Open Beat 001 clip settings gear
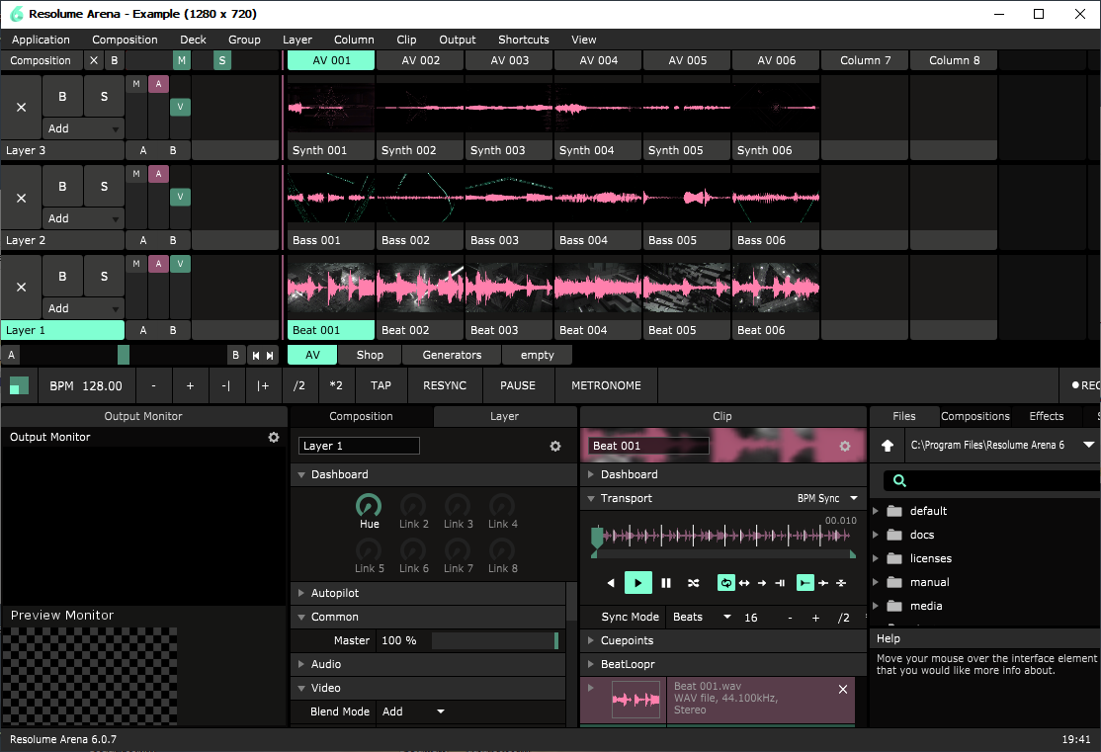 tap(845, 446)
